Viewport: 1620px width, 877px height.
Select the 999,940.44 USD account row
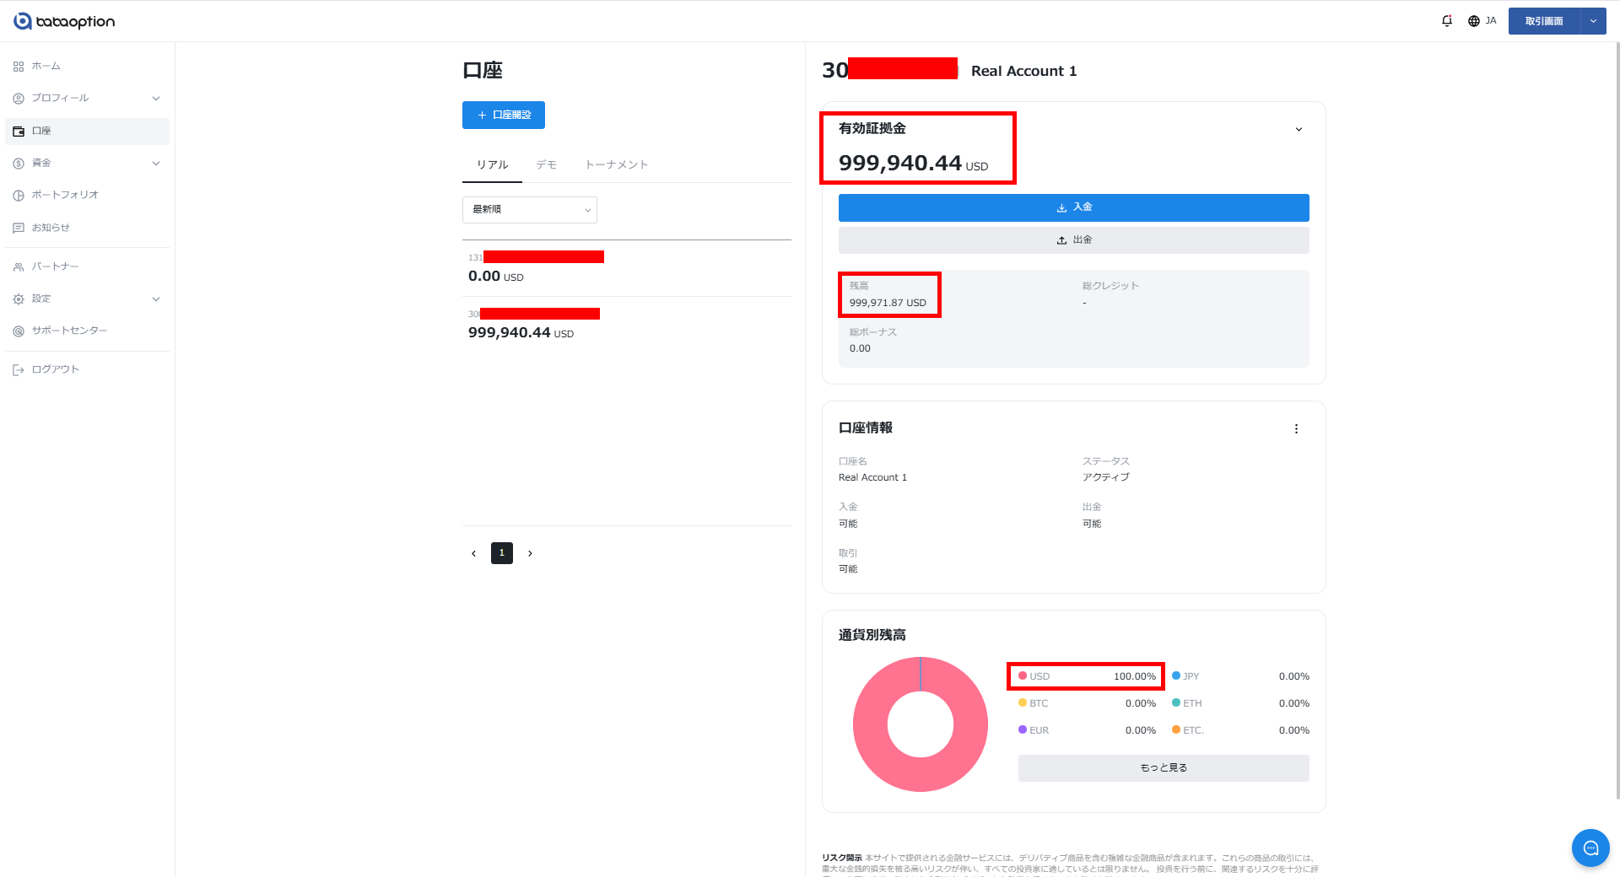click(624, 325)
